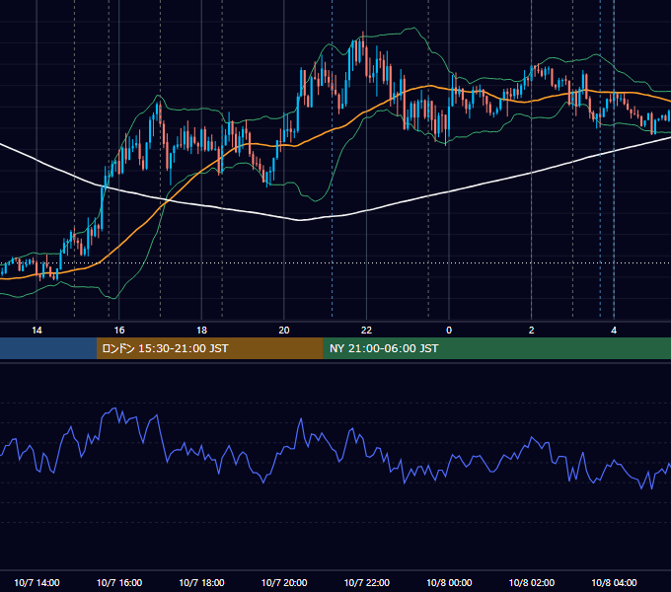Click the 20 hour axis label
Image resolution: width=671 pixels, height=592 pixels.
point(284,331)
